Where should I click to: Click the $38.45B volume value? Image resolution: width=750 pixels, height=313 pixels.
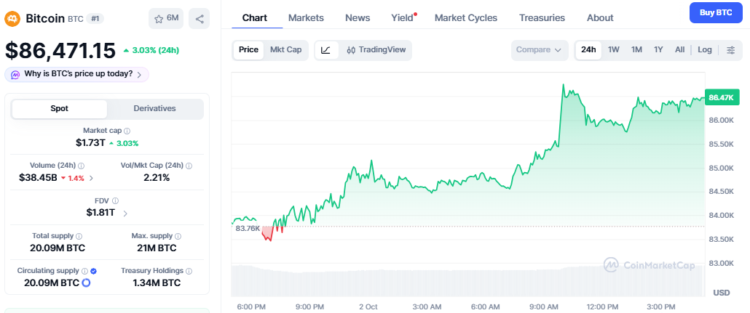(38, 178)
